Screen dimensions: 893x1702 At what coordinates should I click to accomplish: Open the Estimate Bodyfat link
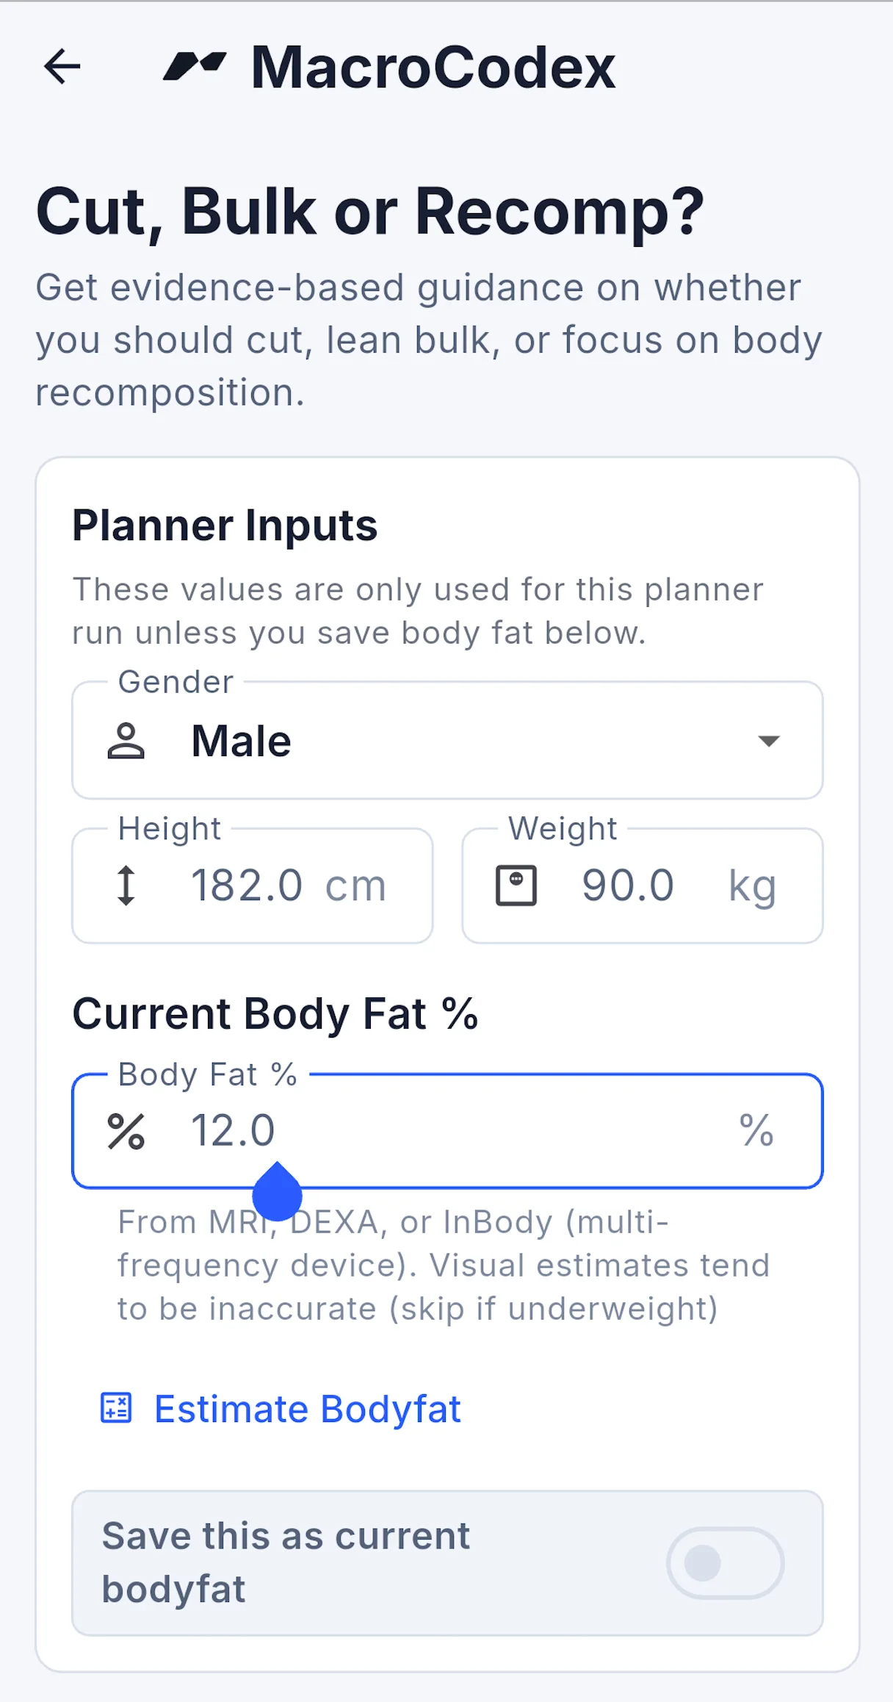(308, 1409)
